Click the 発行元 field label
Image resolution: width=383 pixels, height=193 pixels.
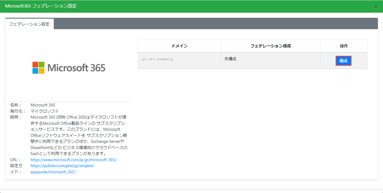18,111
